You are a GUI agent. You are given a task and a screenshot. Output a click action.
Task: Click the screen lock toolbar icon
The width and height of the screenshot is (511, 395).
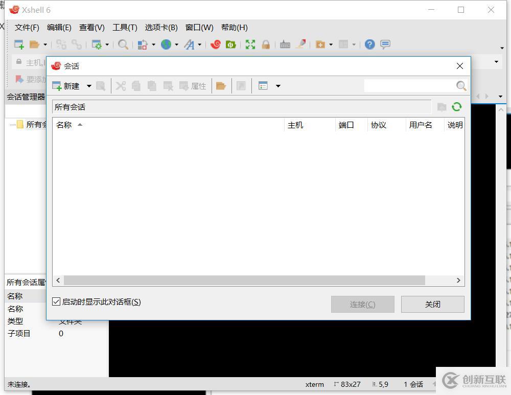click(x=266, y=44)
